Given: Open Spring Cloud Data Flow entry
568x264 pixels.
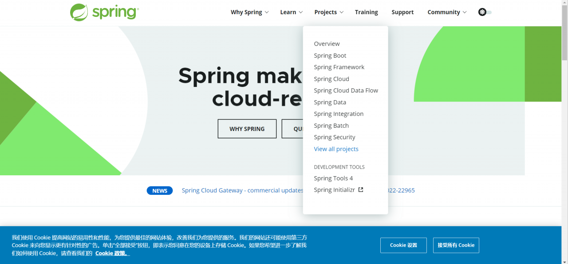Looking at the screenshot, I should [346, 90].
